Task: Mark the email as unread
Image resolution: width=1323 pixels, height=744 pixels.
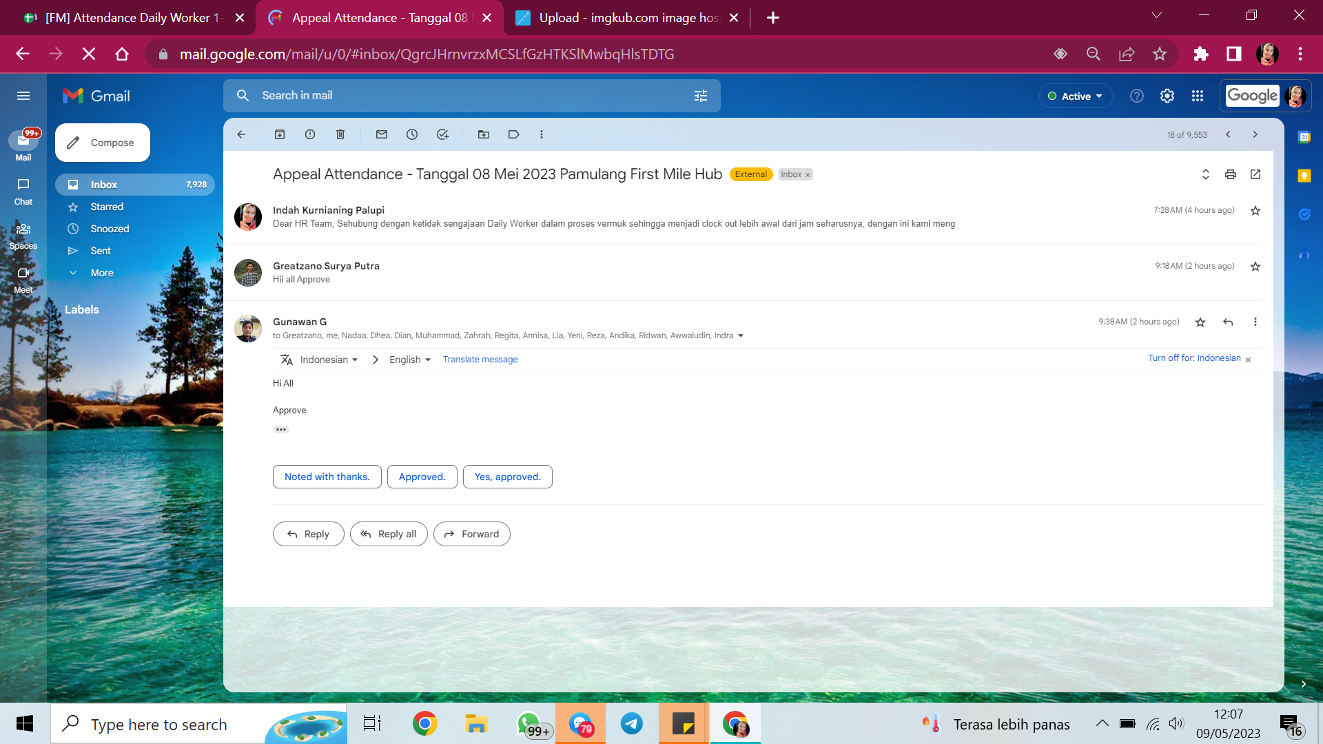Action: (382, 134)
